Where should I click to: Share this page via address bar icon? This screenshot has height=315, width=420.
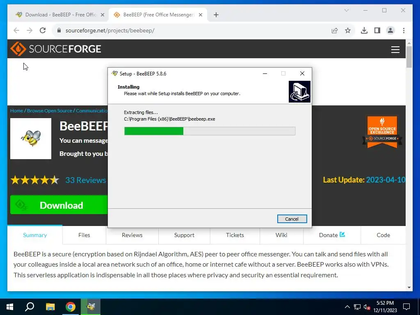click(x=335, y=30)
